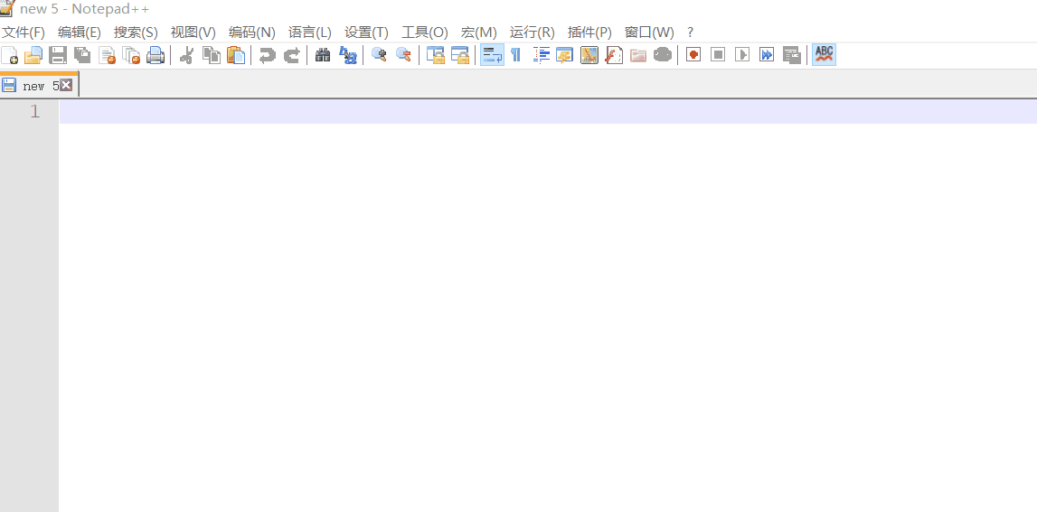
Task: Start macro recording with the red circle
Action: pos(693,55)
